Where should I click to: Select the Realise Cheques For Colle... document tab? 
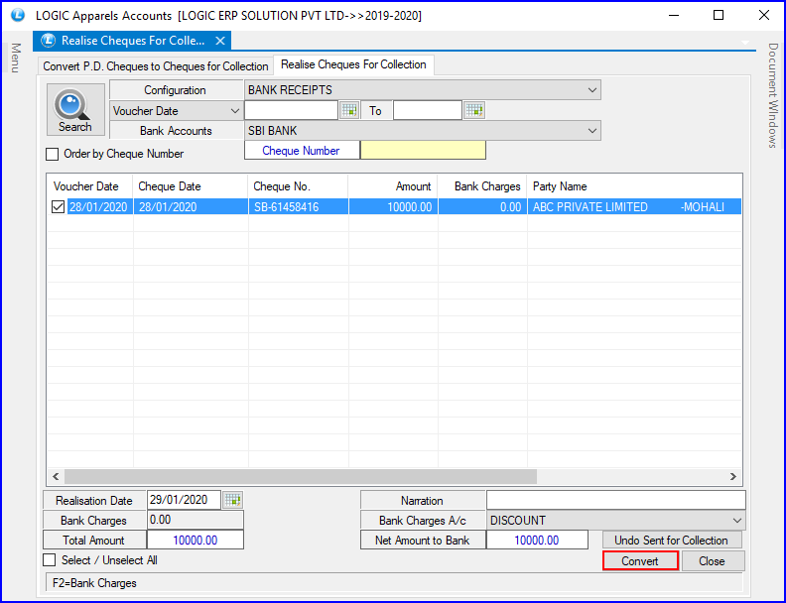pyautogui.click(x=132, y=41)
